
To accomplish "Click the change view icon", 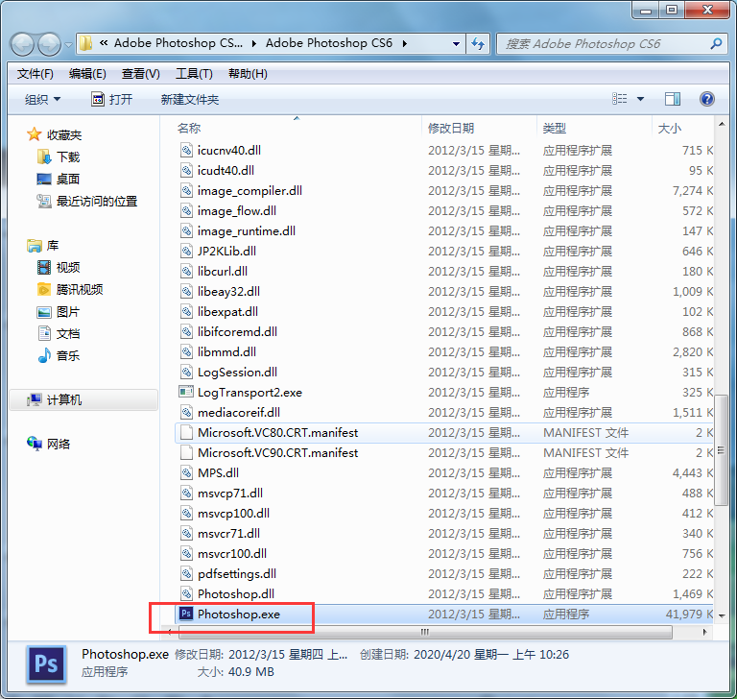I will [x=620, y=99].
